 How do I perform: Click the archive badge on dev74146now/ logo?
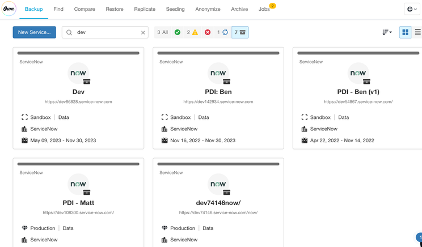pyautogui.click(x=227, y=192)
